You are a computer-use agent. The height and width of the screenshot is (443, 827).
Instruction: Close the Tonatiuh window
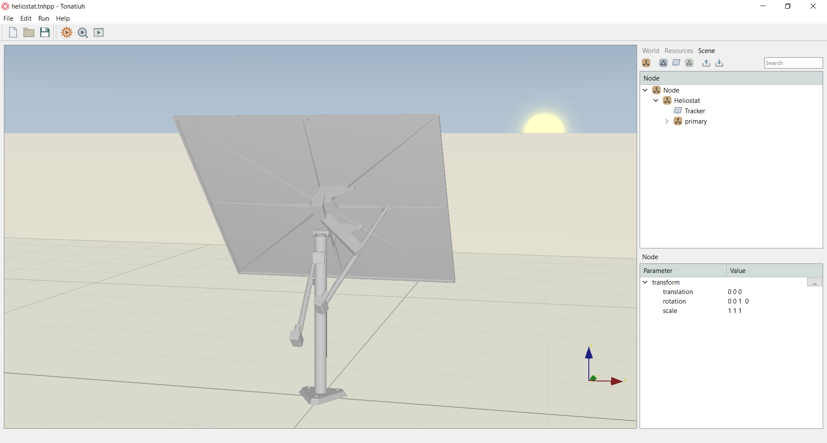(813, 6)
